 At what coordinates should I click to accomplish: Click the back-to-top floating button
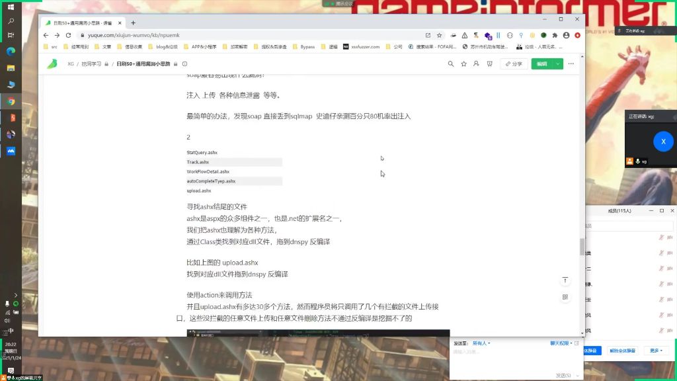pyautogui.click(x=565, y=280)
